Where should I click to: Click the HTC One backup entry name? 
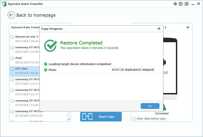(21, 69)
